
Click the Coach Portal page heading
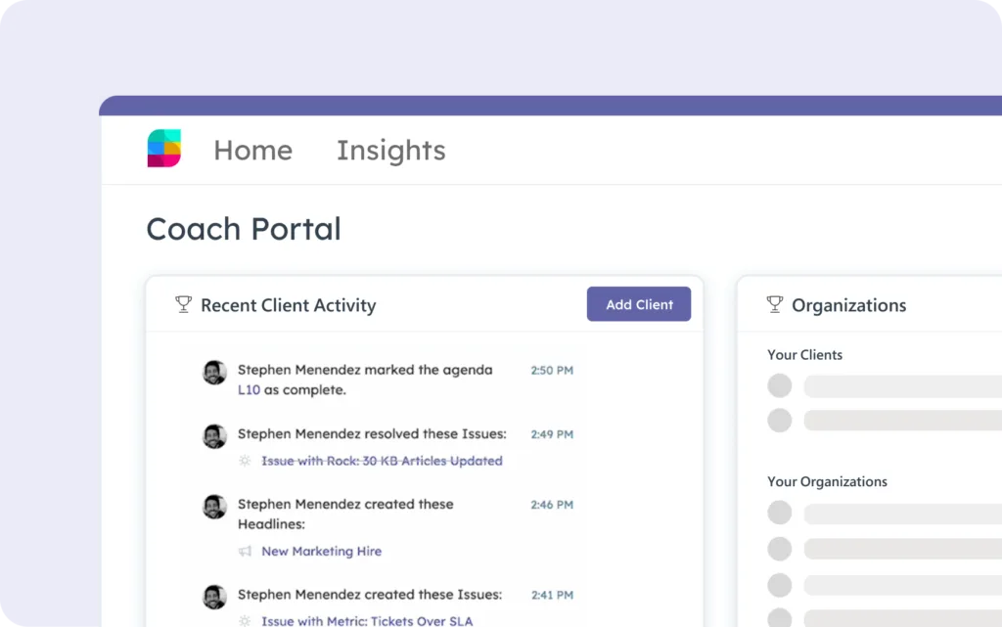[244, 229]
